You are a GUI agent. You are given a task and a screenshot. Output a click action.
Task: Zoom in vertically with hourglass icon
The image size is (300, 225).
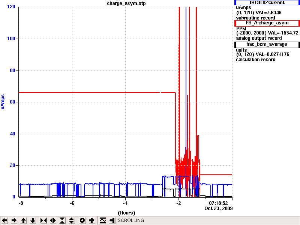point(62,220)
